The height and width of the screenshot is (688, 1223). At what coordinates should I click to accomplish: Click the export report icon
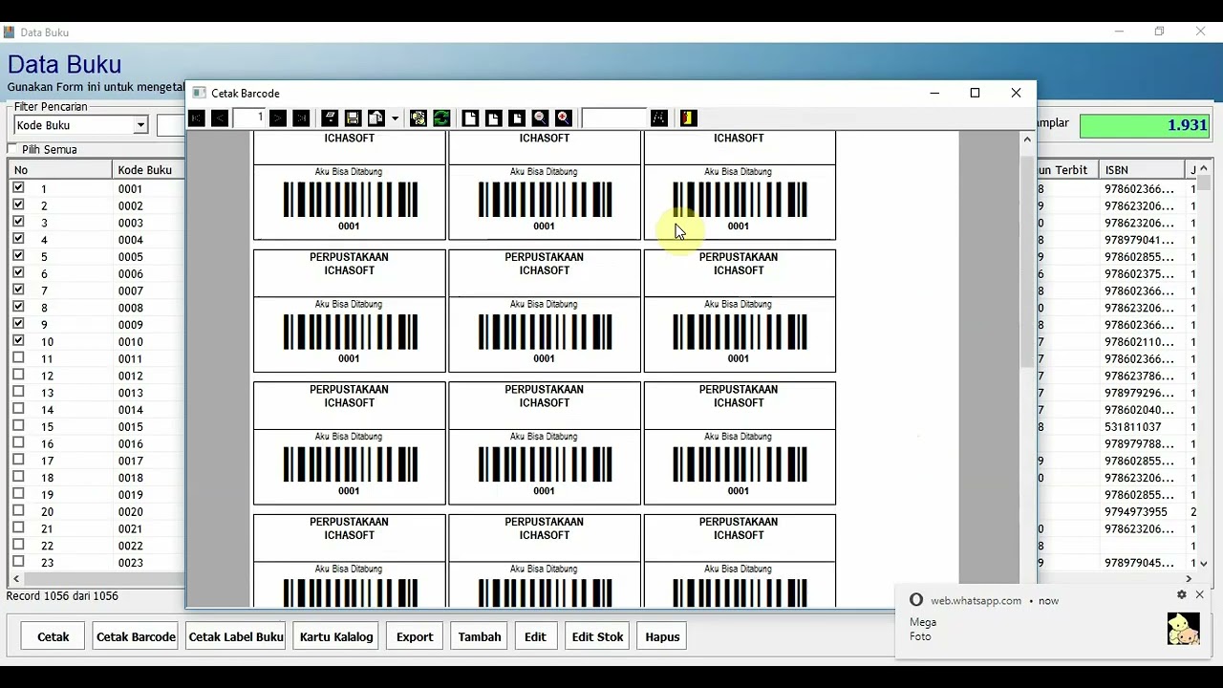(x=376, y=118)
